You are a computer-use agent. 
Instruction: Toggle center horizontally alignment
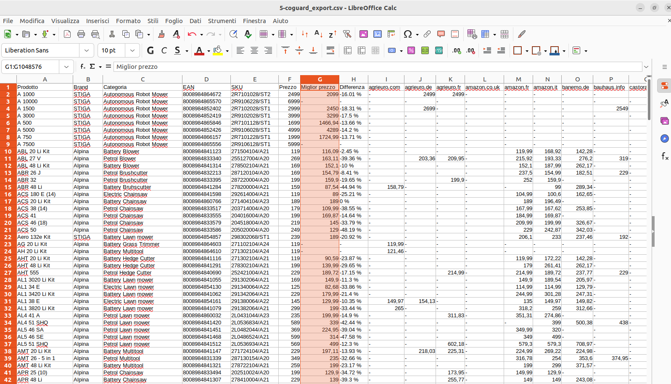(x=254, y=50)
